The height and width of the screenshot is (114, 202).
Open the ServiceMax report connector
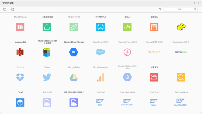point(181,52)
